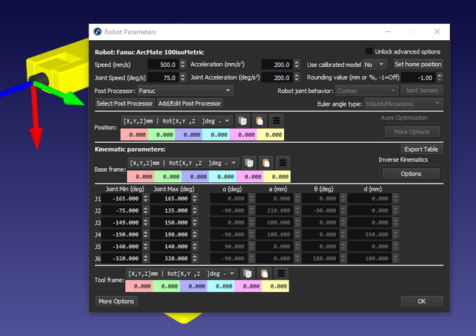Copy the Base frame values icon

(x=249, y=163)
